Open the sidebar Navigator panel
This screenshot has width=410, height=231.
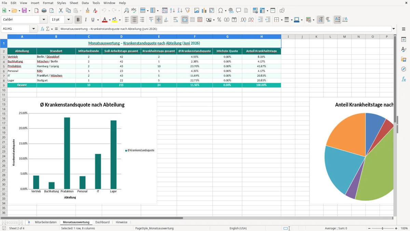tap(404, 69)
